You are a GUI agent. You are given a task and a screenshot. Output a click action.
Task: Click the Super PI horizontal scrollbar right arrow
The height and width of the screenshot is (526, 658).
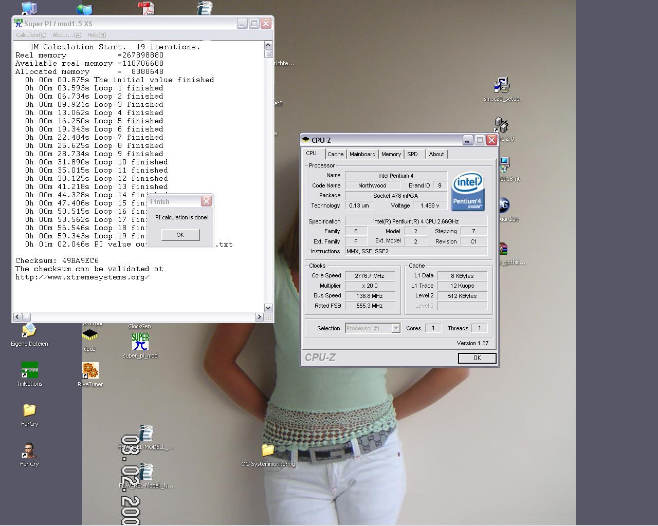click(x=259, y=317)
